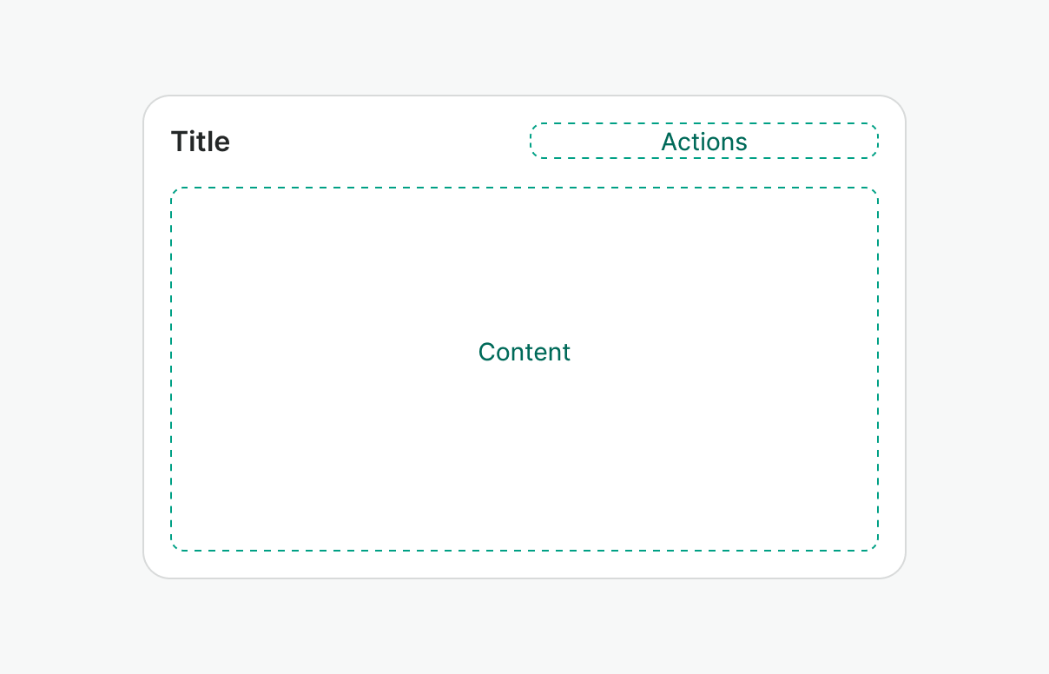Click the top-right corner of Content area
1049x674 pixels.
click(874, 191)
